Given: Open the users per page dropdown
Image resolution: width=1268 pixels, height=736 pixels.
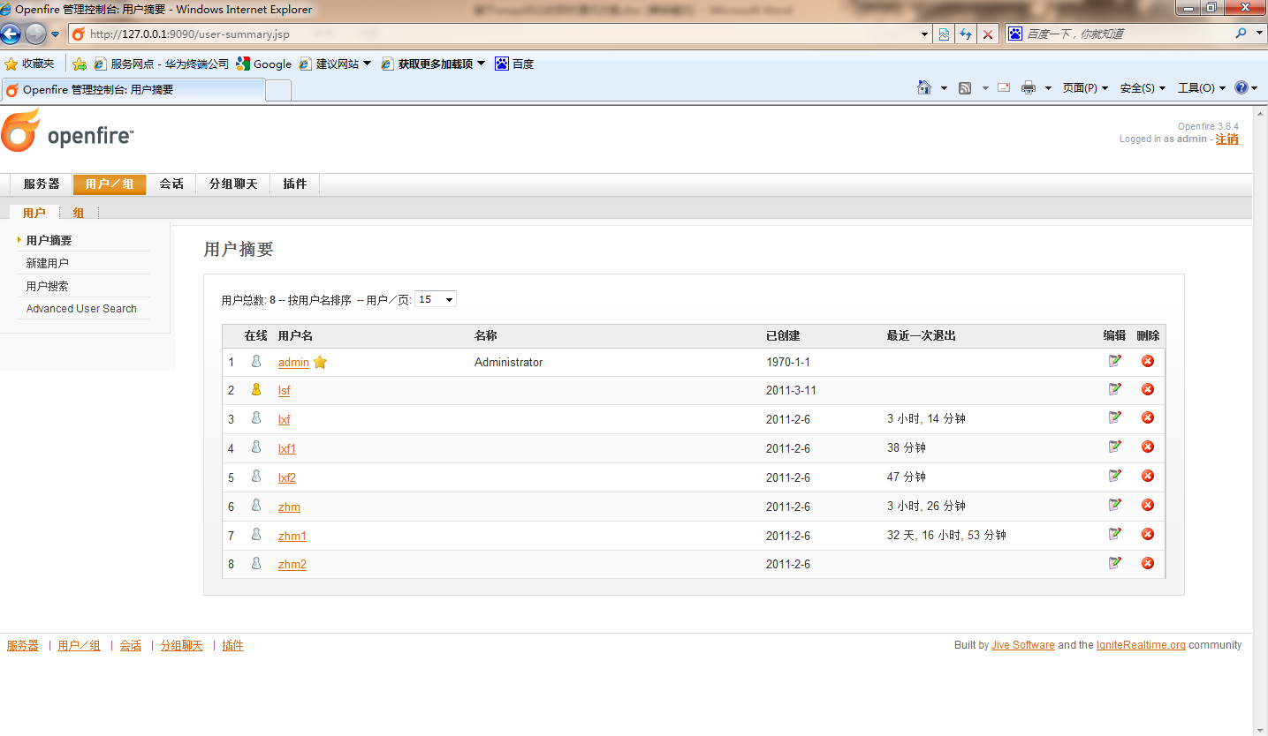Looking at the screenshot, I should (x=435, y=299).
